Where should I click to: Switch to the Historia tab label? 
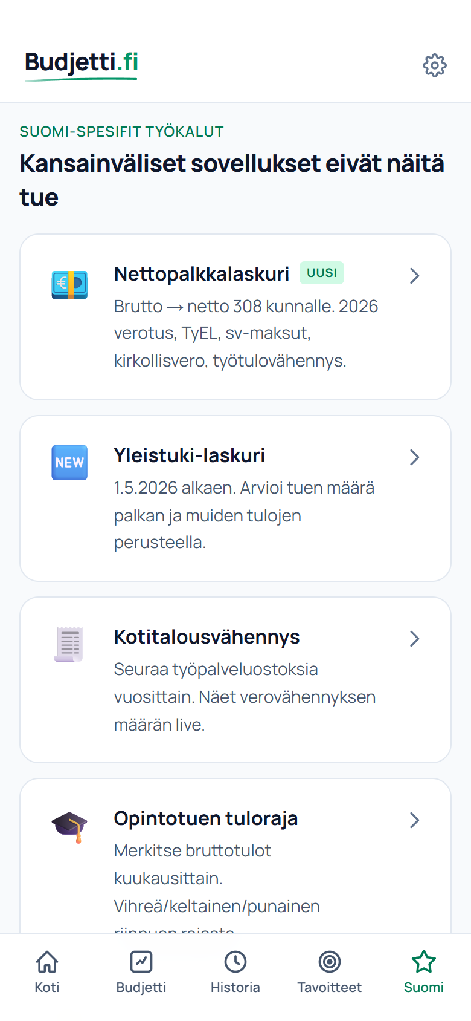click(x=235, y=987)
